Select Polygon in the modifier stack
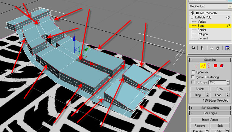Viewport: 232px width, 132px height. coord(203,34)
